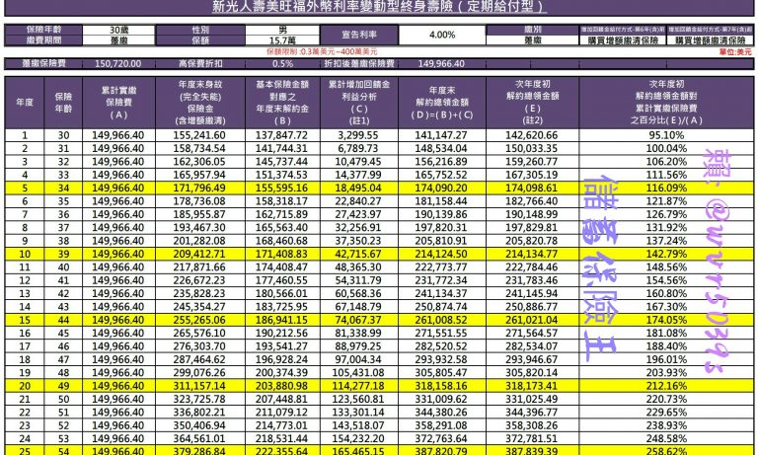The height and width of the screenshot is (455, 758).
Task: Click the cell 241,145.94
Action: coord(532,293)
